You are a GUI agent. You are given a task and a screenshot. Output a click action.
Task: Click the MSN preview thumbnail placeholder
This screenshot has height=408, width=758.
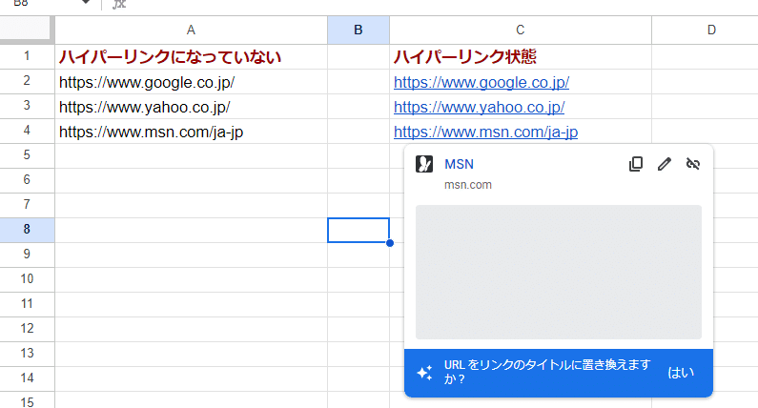559,273
